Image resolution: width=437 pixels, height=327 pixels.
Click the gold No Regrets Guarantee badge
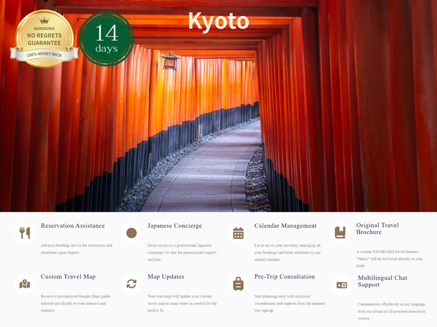point(44,39)
